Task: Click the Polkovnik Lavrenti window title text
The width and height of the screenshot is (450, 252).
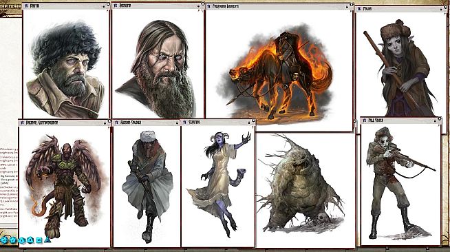Action: click(225, 6)
